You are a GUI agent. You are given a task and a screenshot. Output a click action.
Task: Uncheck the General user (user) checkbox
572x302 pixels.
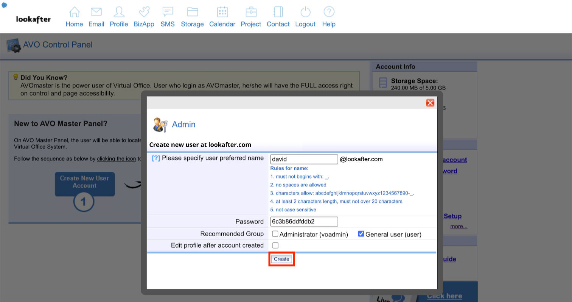click(361, 234)
